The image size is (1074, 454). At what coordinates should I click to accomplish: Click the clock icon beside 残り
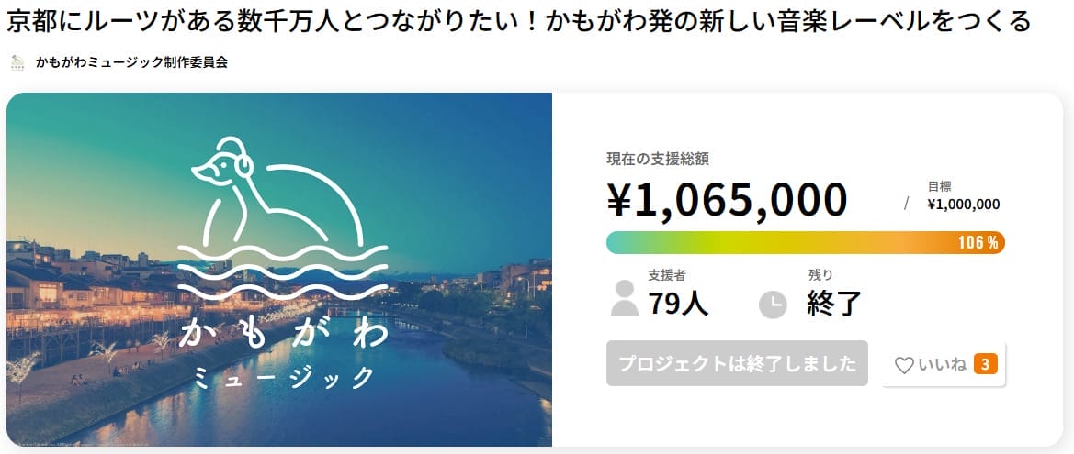(x=773, y=305)
